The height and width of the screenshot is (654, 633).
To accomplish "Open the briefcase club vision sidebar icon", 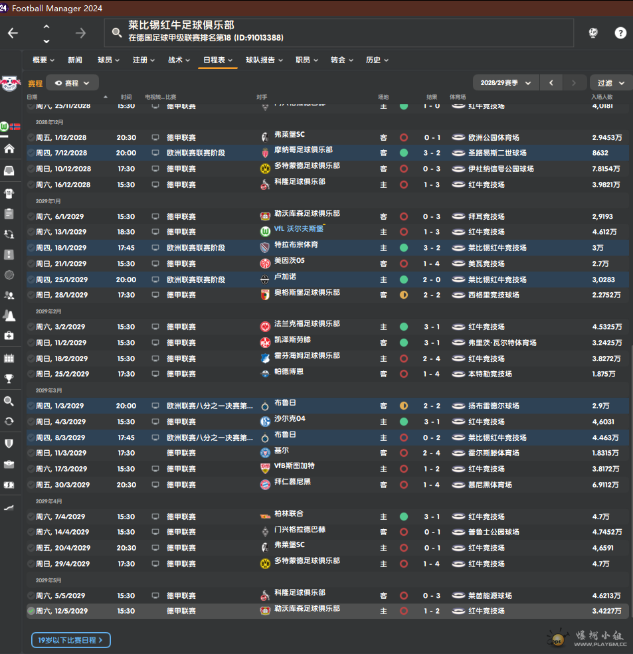I will (x=9, y=465).
